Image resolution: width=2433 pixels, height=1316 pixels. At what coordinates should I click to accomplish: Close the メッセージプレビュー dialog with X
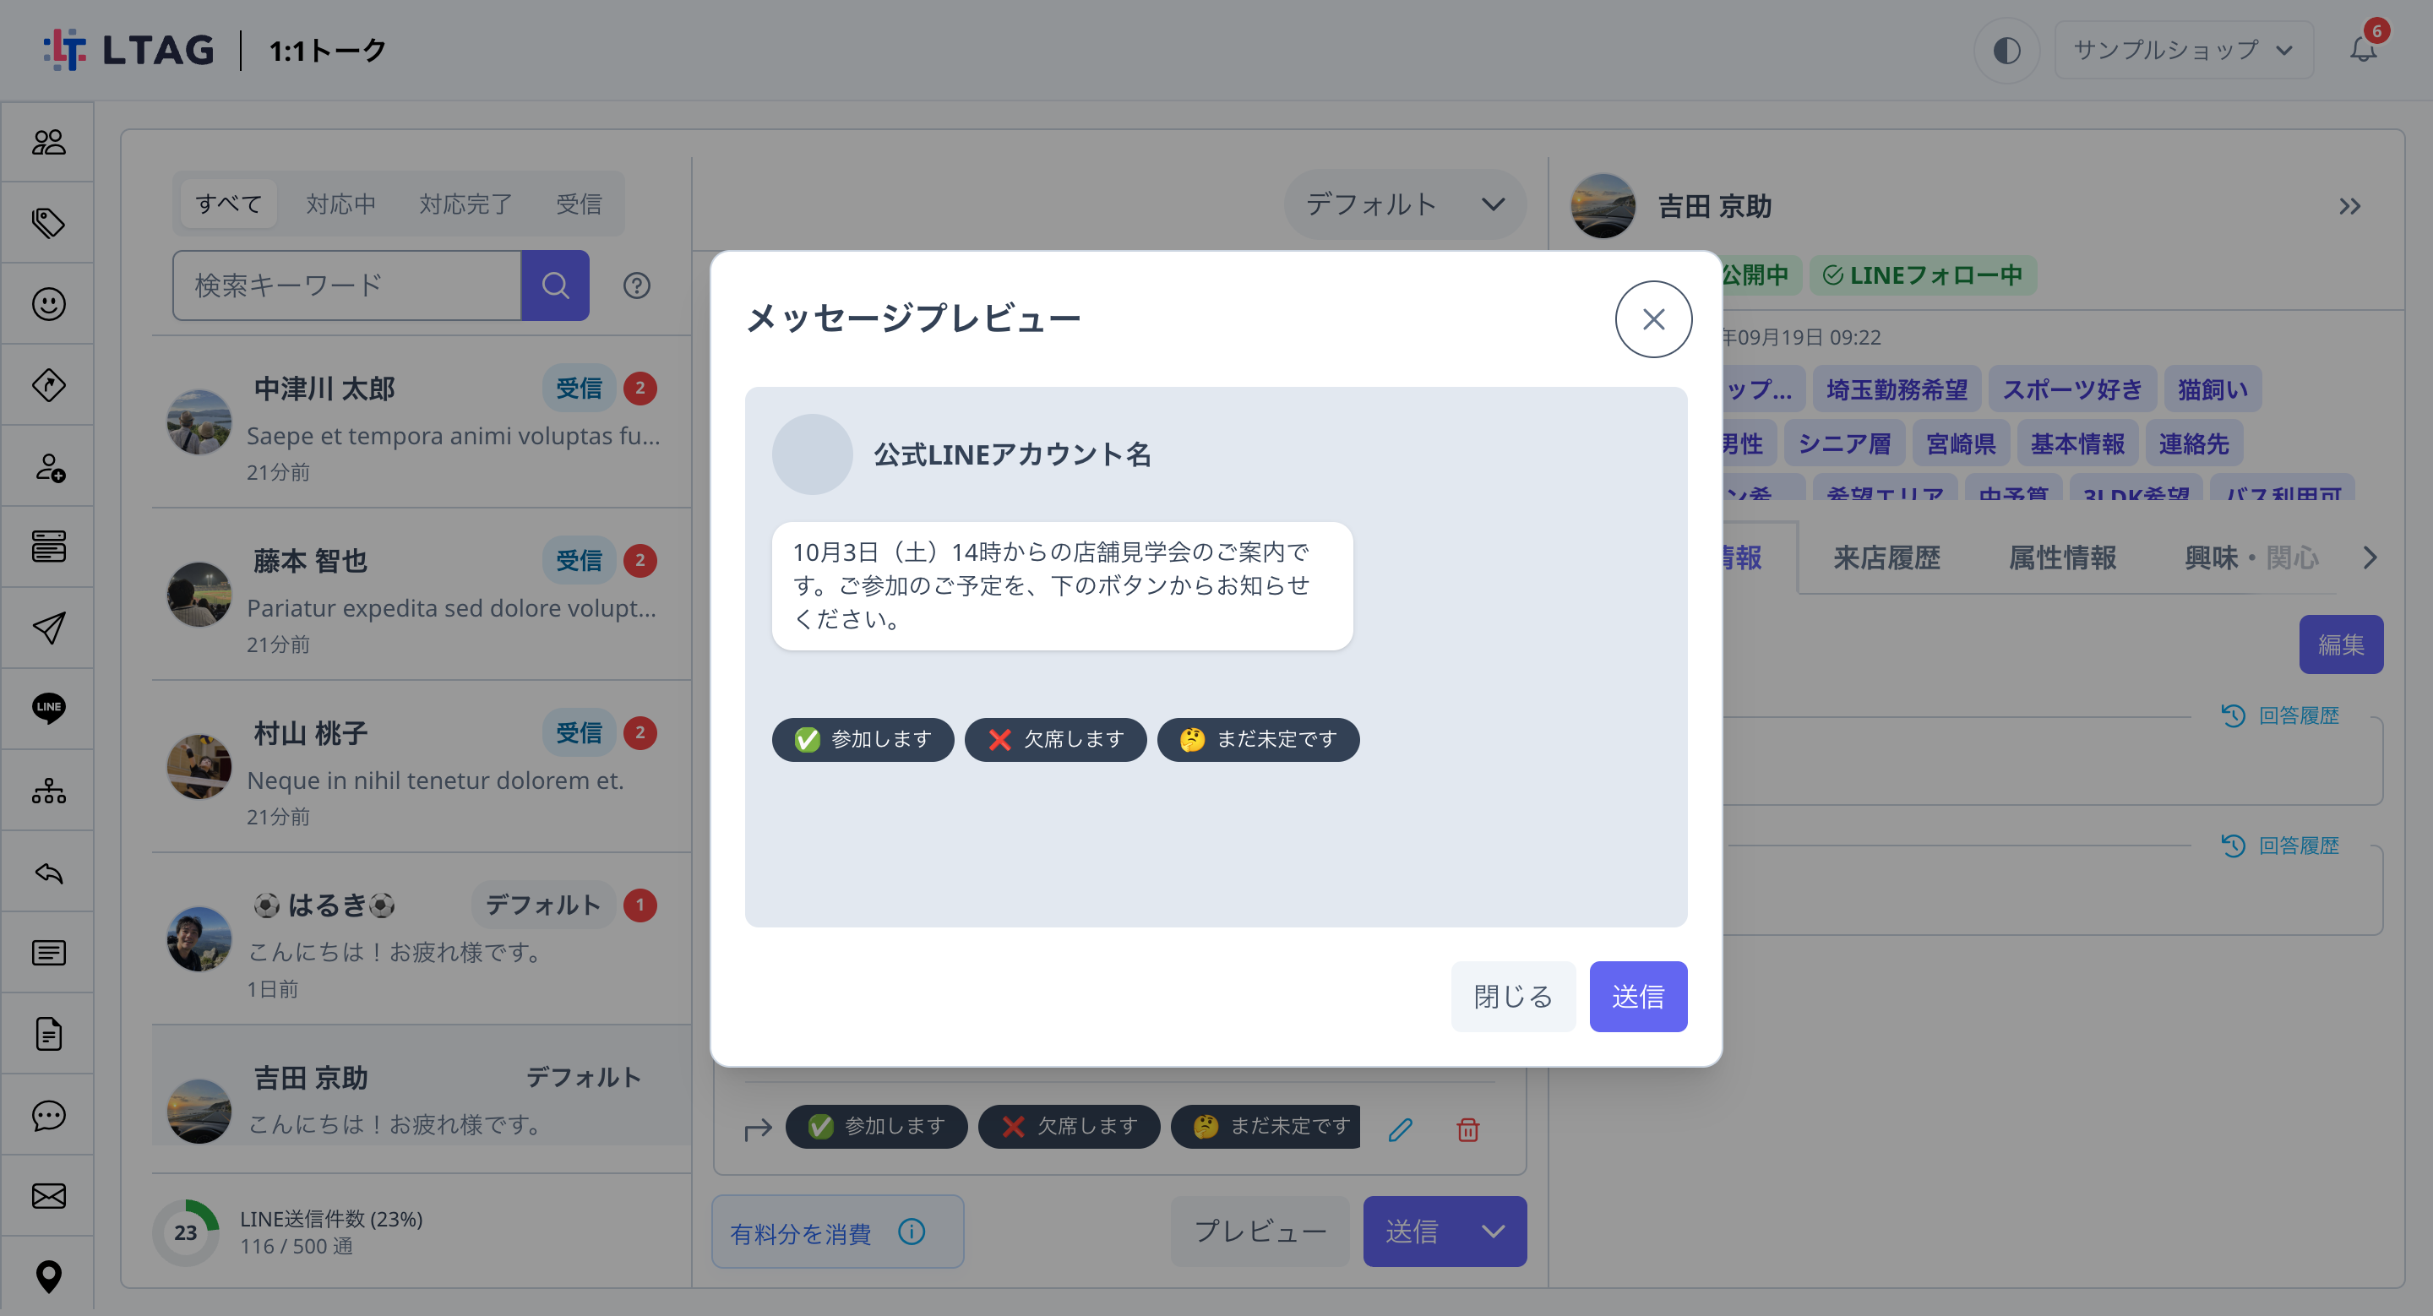(1653, 319)
